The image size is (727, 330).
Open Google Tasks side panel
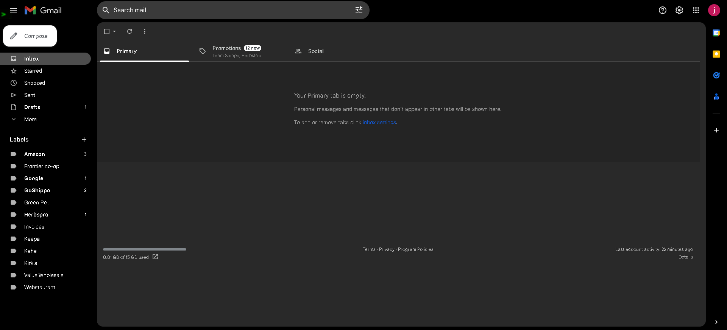tap(716, 75)
